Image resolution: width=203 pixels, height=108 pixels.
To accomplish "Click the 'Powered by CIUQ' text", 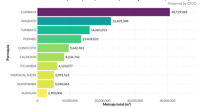I will (x=184, y=3).
